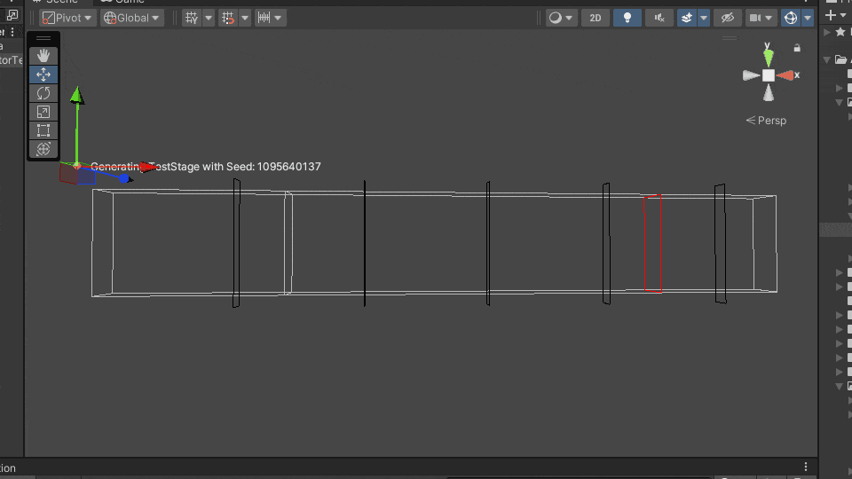
Task: Switch to the Game tab
Action: point(130,2)
